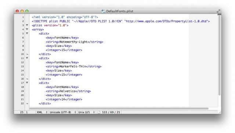
Task: Click the Noteworthy-Light string line
Action: (x=75, y=42)
